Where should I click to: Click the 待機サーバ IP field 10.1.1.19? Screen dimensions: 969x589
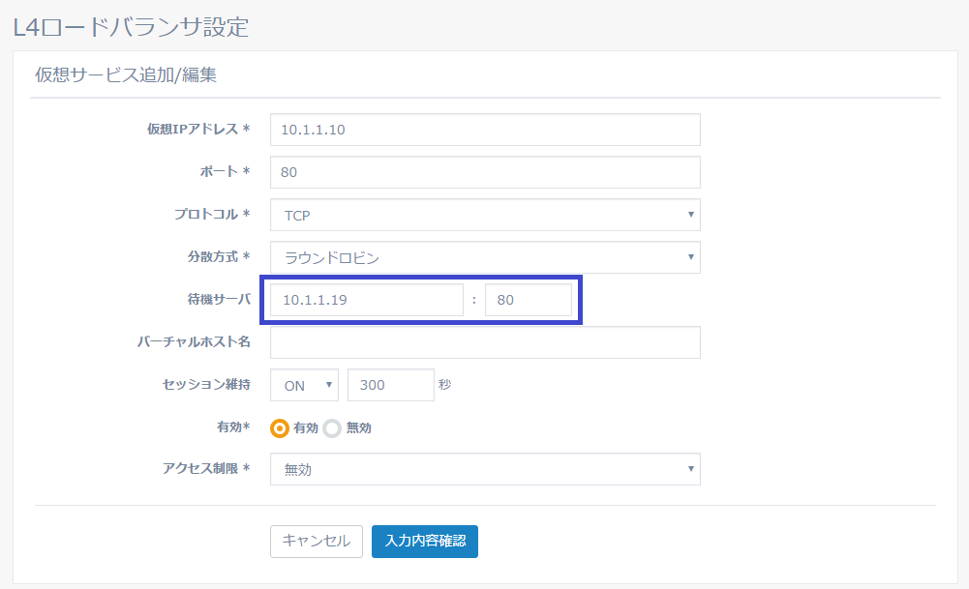(x=366, y=300)
